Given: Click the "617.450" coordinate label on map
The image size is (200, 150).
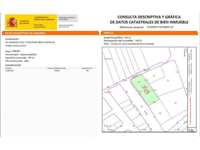Looking at the screenshot, I should coord(110,130).
